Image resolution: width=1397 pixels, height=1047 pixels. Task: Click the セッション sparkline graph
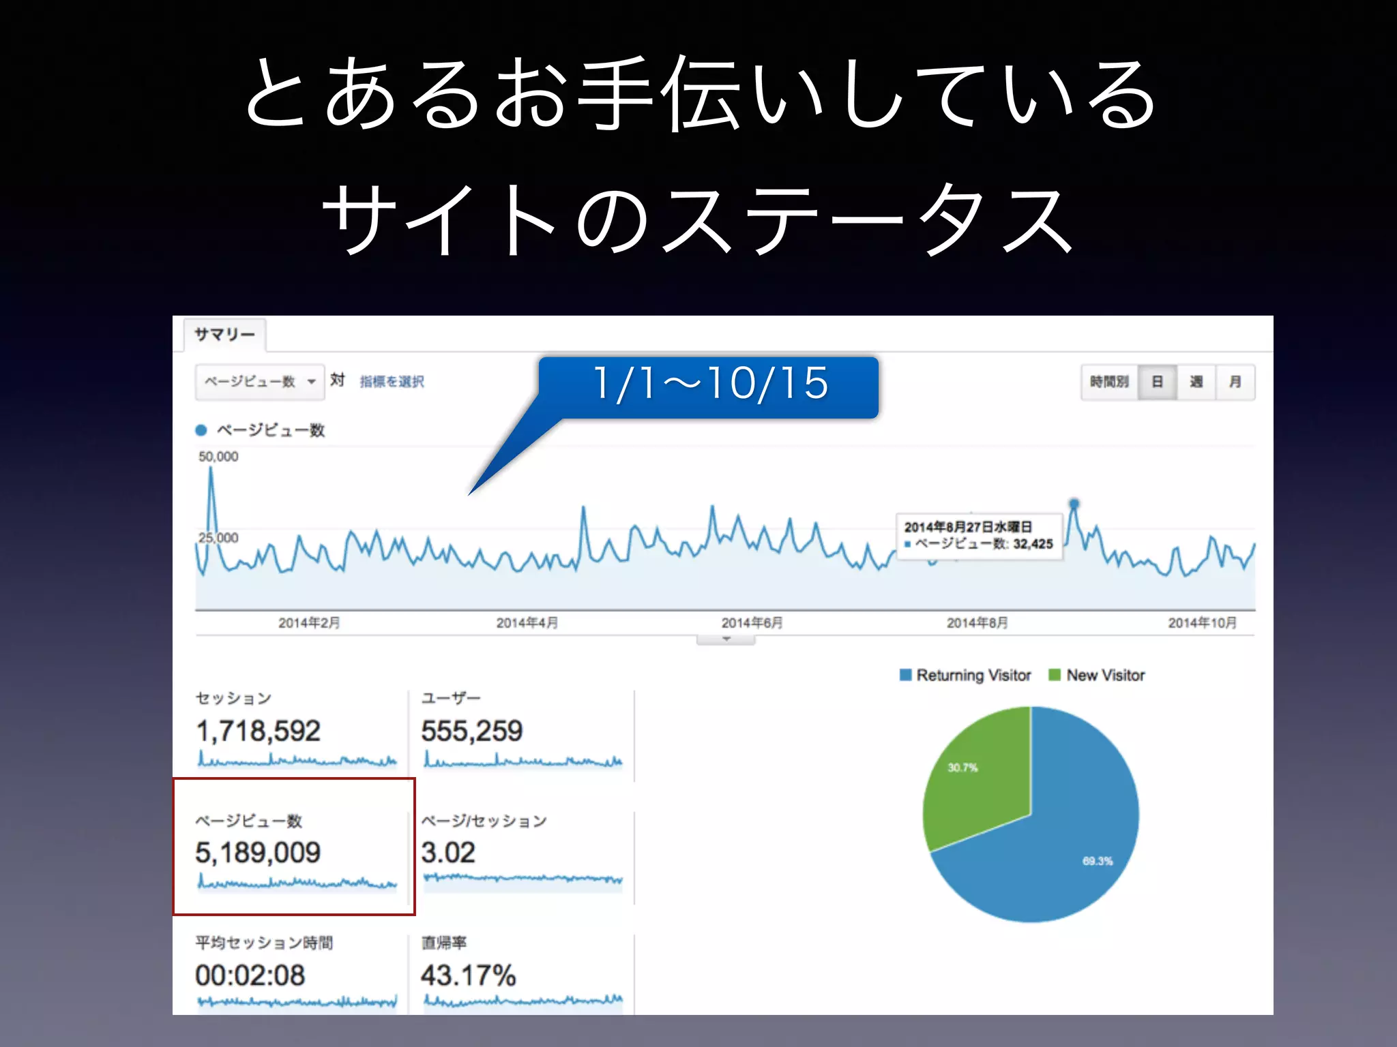coord(297,759)
